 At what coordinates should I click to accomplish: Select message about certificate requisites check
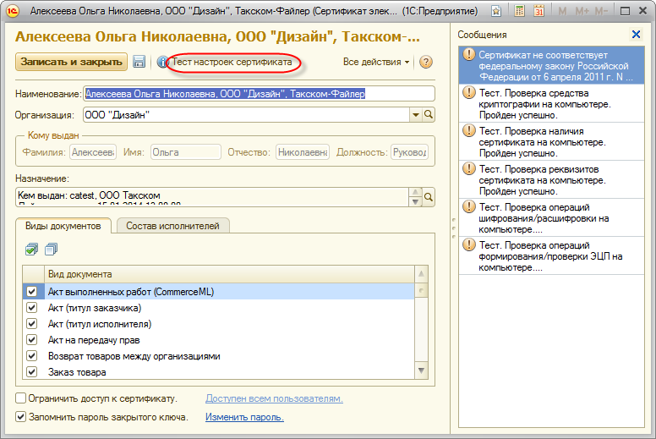[551, 180]
